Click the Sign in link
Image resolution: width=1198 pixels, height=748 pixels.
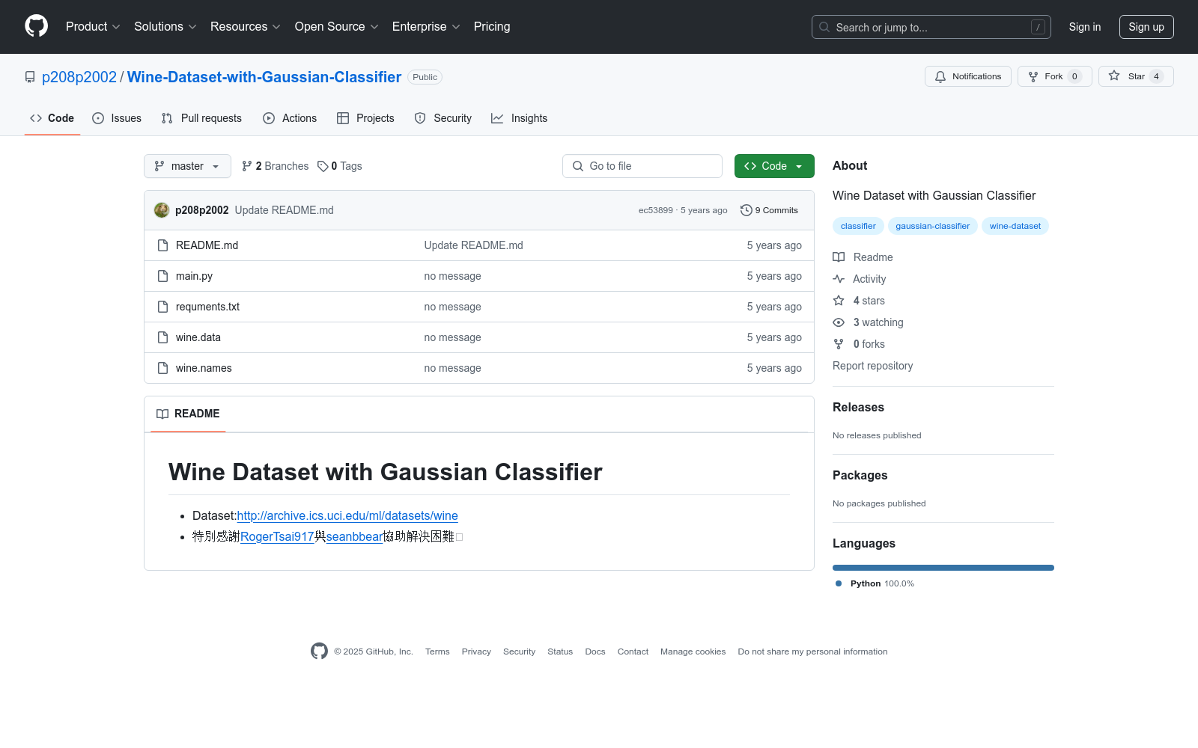pos(1085,27)
